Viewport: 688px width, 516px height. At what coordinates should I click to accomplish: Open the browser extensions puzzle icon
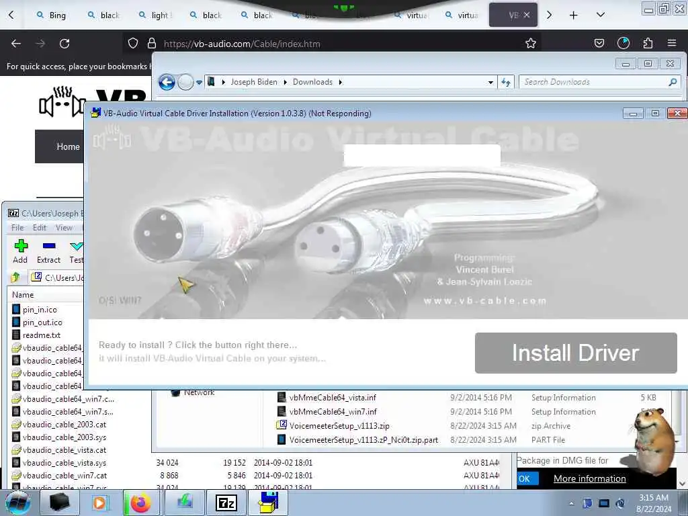tap(648, 43)
